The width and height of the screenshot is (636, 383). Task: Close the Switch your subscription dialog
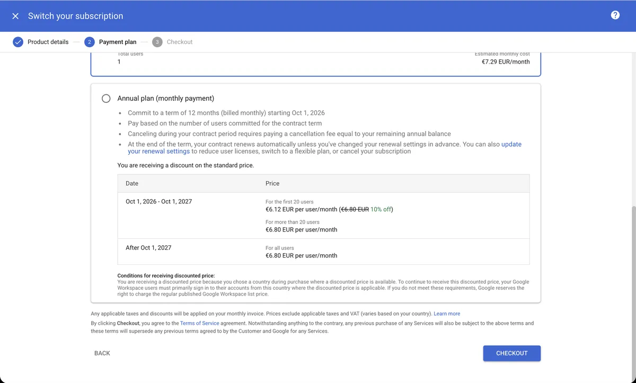(15, 16)
